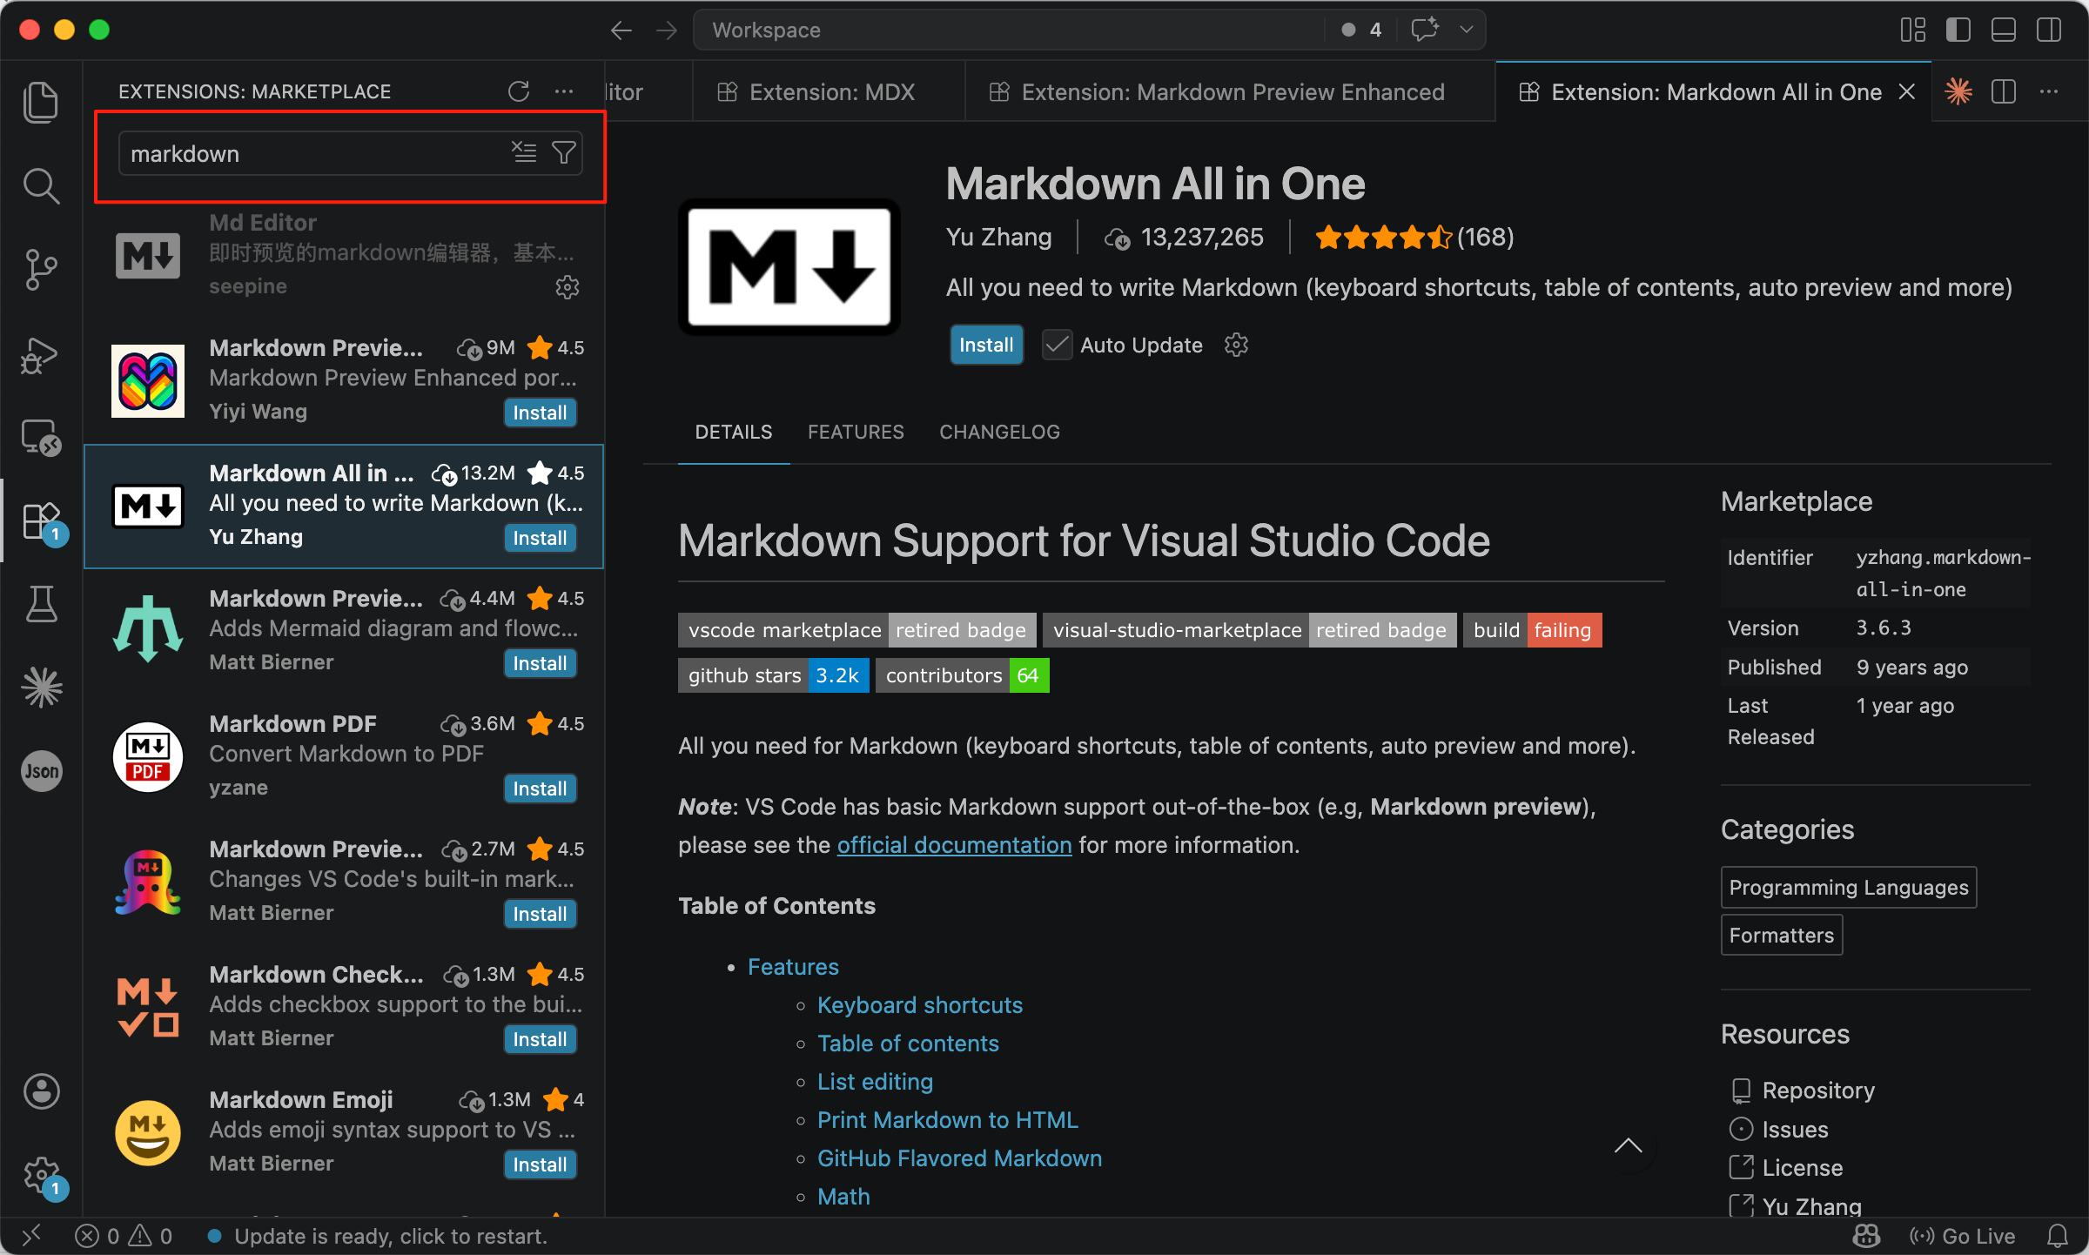The image size is (2089, 1255).
Task: Click the scroll-to-top arrow button
Action: point(1628,1146)
